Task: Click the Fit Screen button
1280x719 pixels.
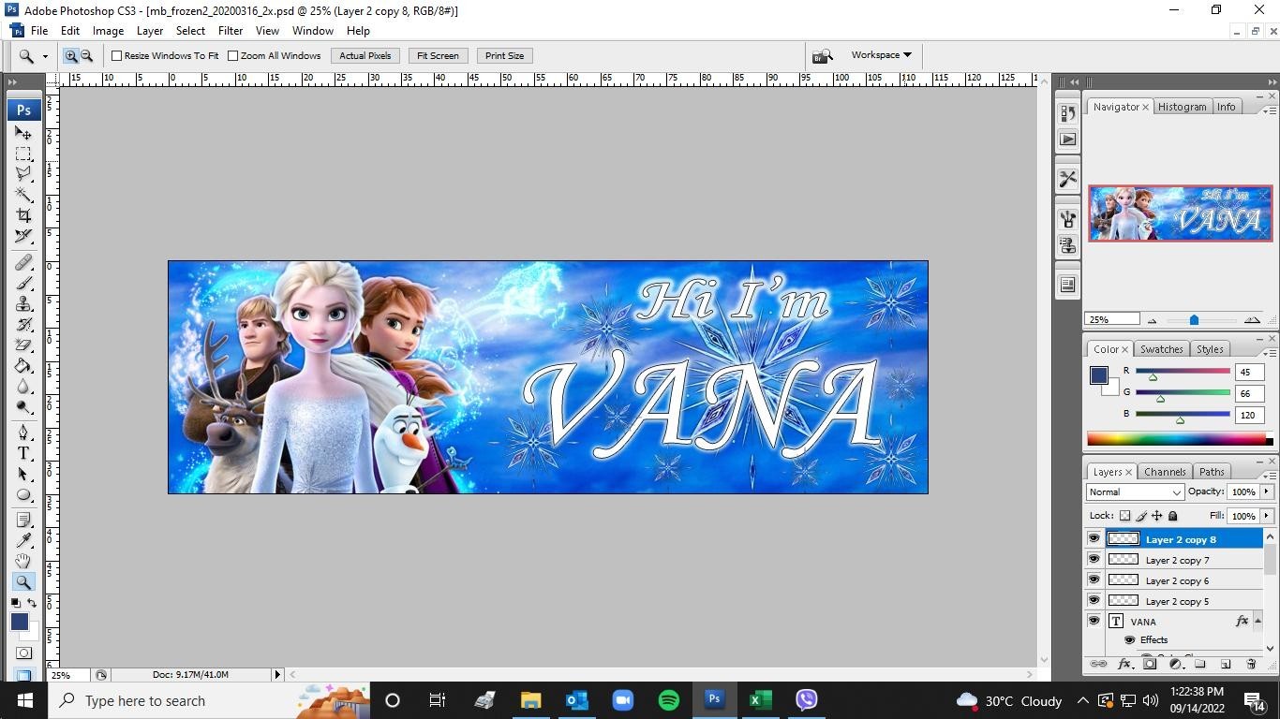Action: [439, 56]
